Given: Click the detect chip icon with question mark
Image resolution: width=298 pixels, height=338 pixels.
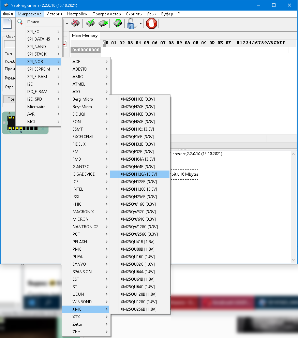Looking at the screenshot, I should point(118,23).
